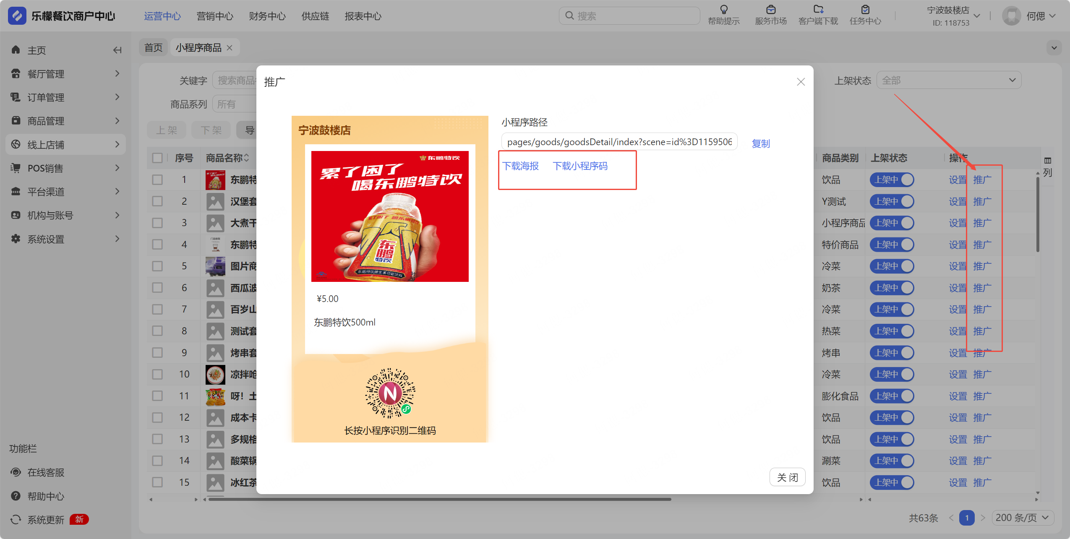1070x539 pixels.
Task: Click the 主页 home icon
Action: (16, 50)
